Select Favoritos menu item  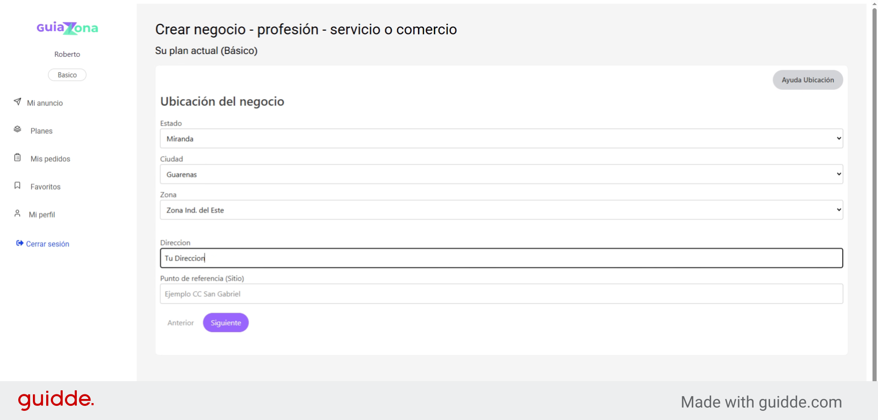click(x=45, y=187)
